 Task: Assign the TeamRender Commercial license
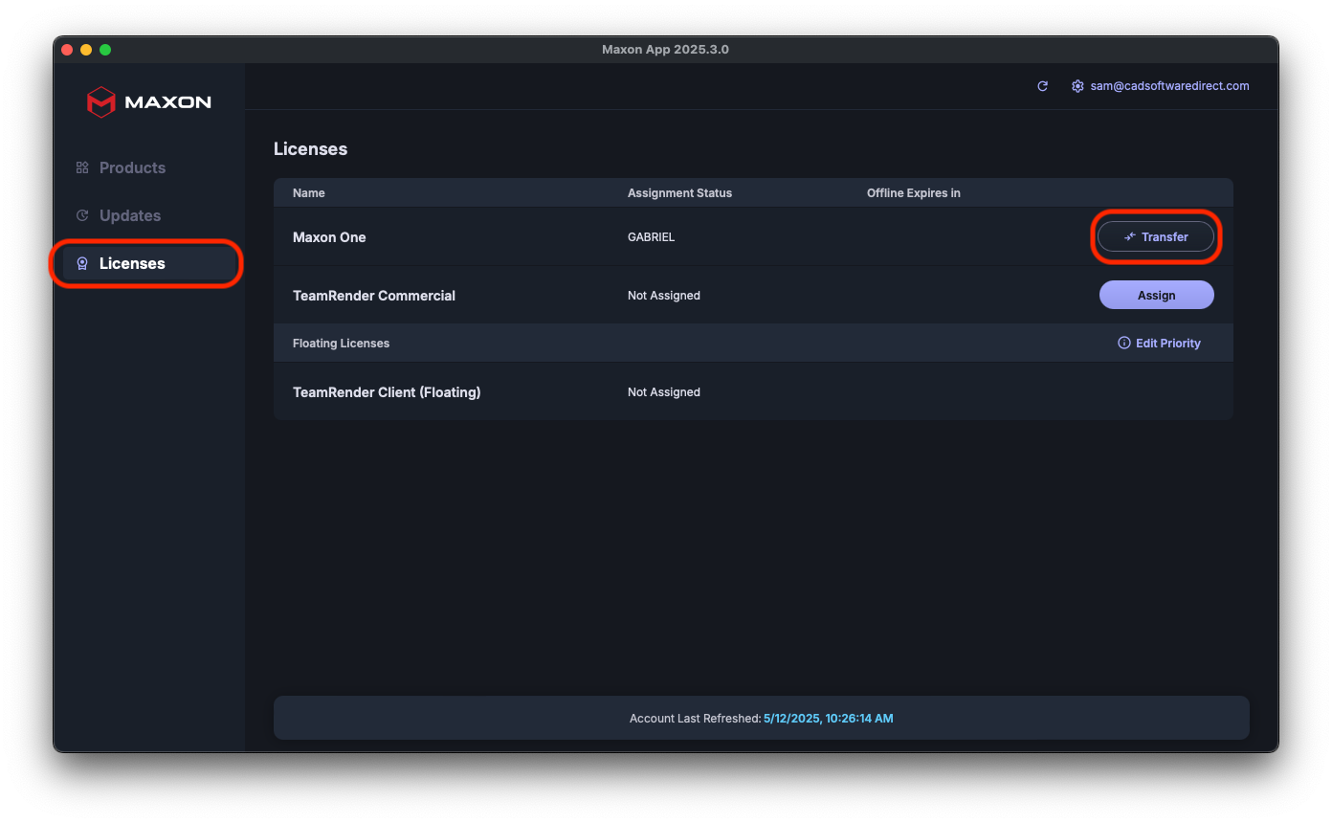1156,295
